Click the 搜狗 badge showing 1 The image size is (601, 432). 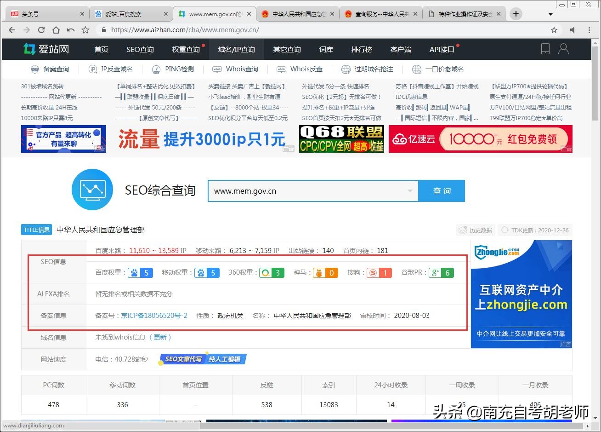coord(379,273)
